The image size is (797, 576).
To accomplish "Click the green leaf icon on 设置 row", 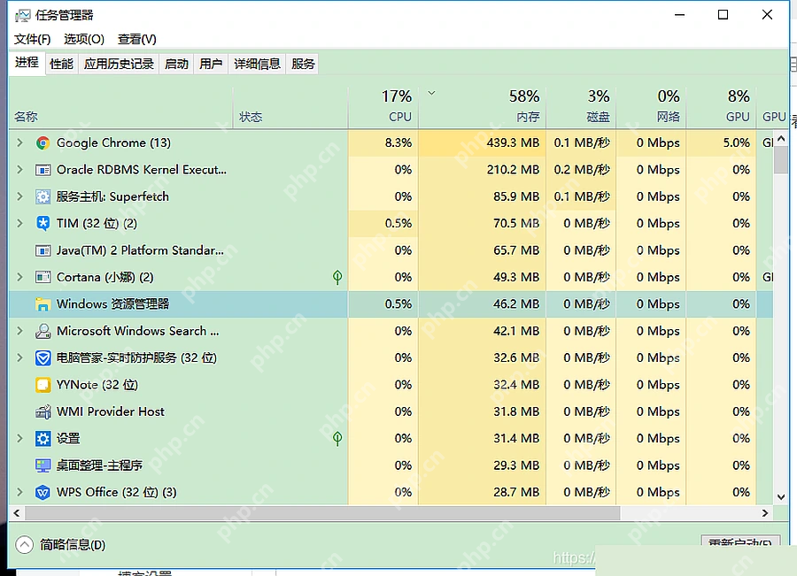I will (x=337, y=438).
